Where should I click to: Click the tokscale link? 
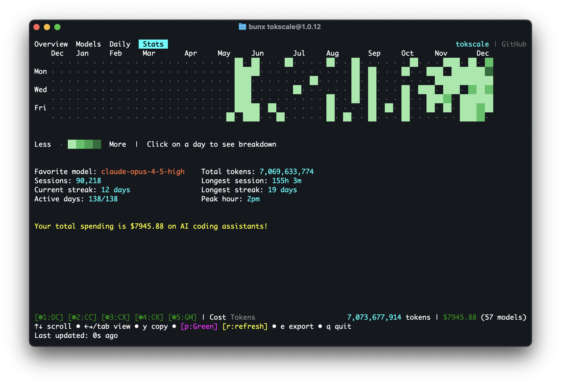click(472, 44)
